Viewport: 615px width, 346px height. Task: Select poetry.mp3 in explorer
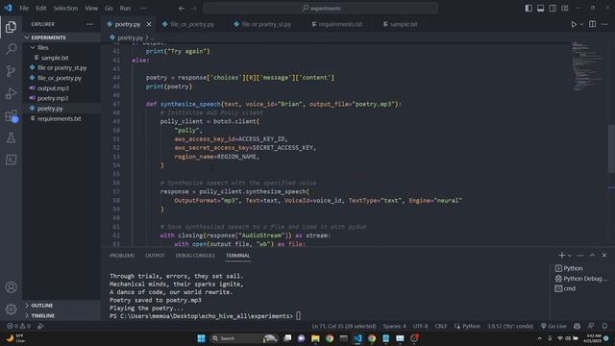click(x=61, y=98)
